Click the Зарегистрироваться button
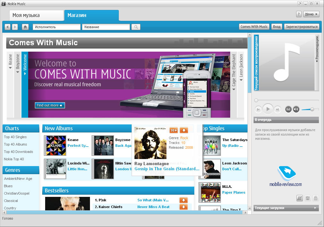Screen dimensions: 324x227 tap(302, 27)
